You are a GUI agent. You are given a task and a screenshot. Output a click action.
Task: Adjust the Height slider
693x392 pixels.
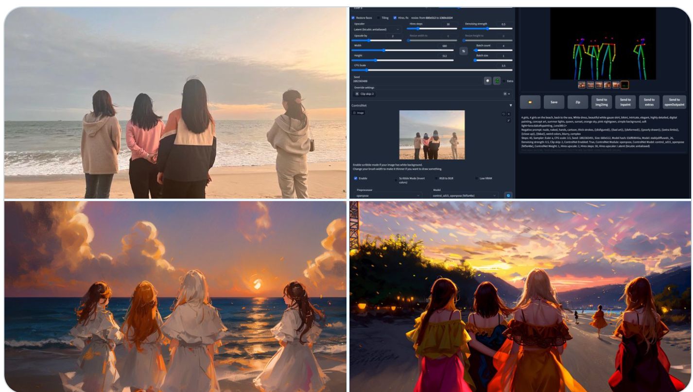[403, 60]
